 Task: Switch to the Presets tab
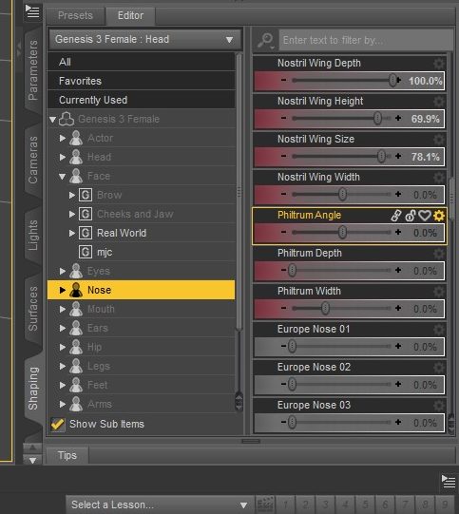point(75,15)
